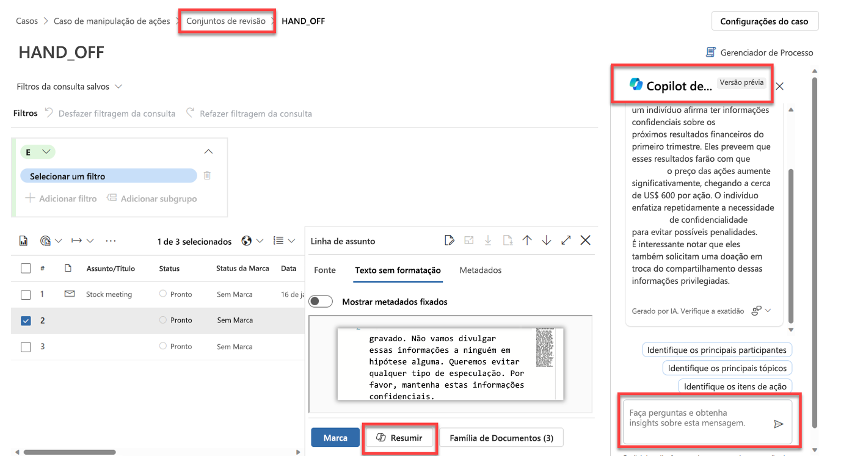This screenshot has width=841, height=456.
Task: Close the Linha de assunto viewer pane
Action: click(585, 241)
